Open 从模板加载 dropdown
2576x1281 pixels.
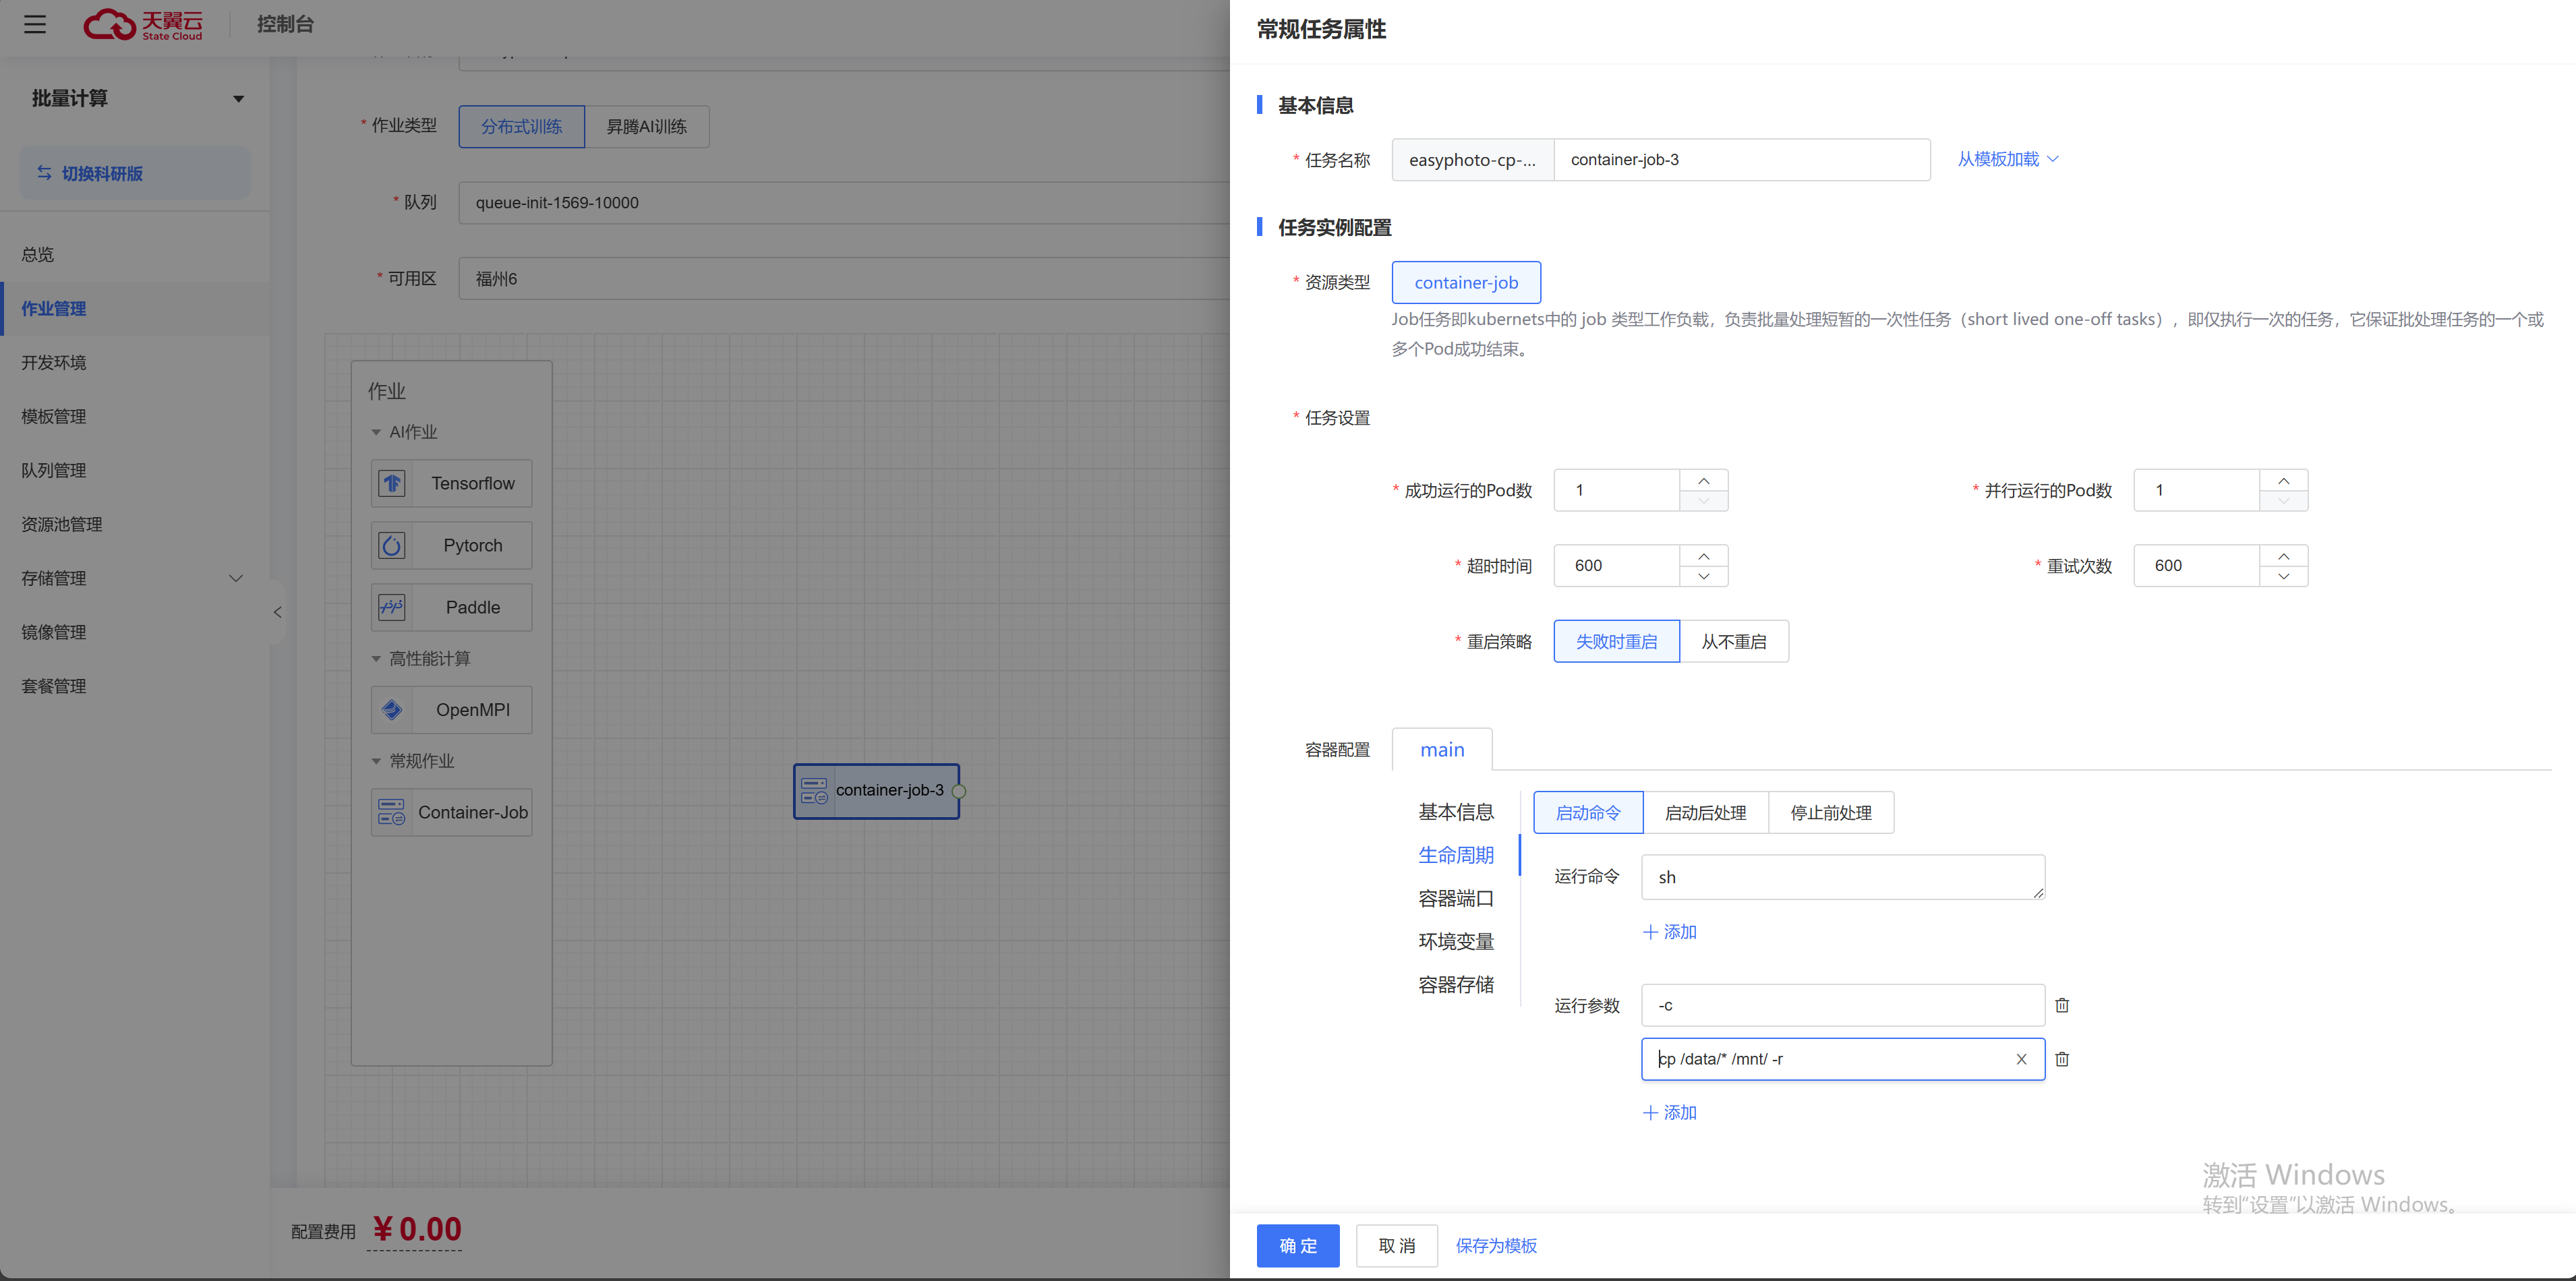(2008, 160)
